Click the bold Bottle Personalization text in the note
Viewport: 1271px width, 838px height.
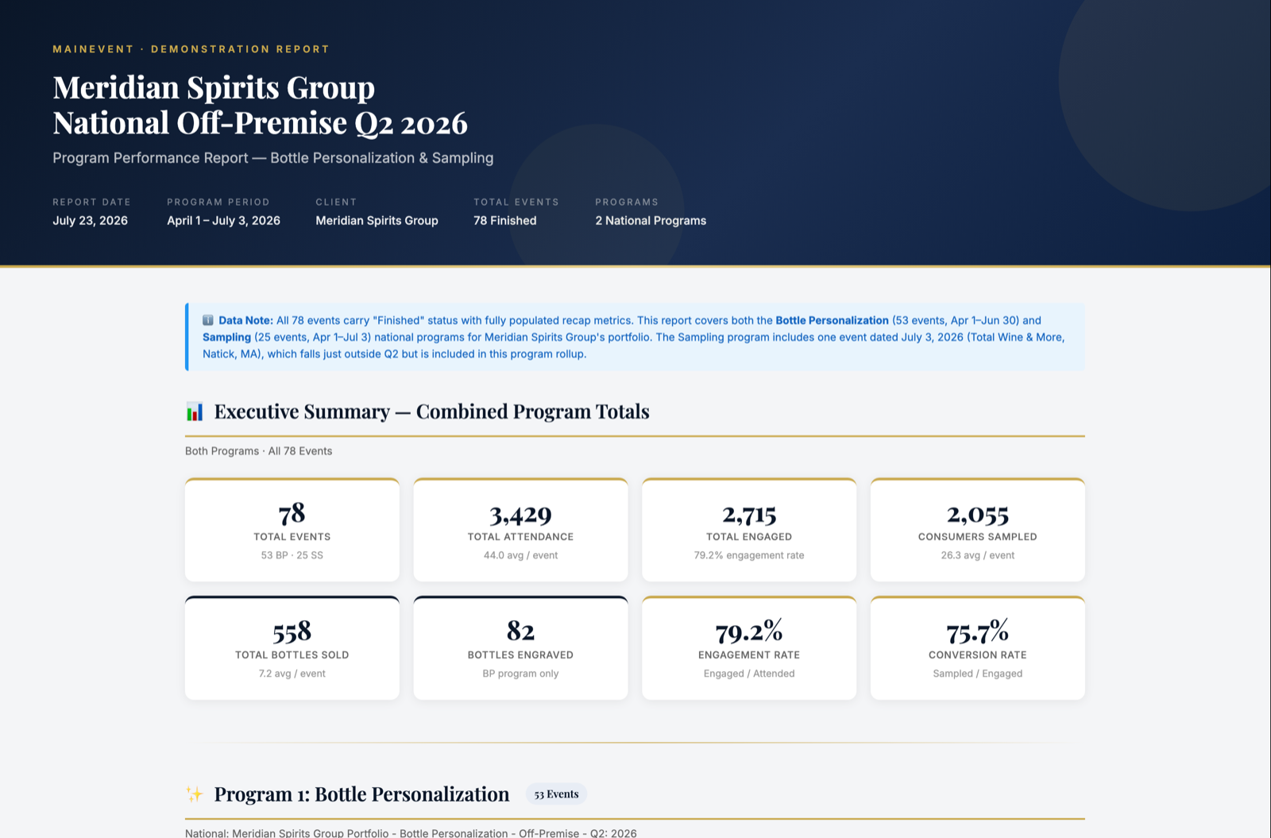tap(832, 320)
